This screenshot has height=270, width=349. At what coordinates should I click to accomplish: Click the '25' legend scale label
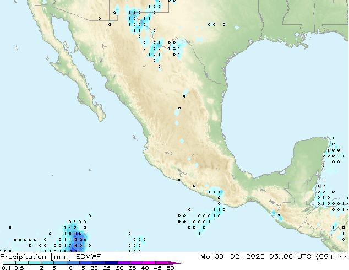click(107, 268)
